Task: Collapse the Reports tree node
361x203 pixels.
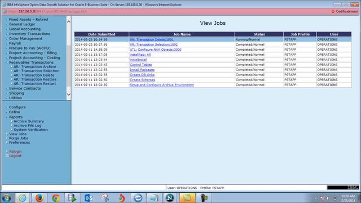Action: tap(16, 117)
